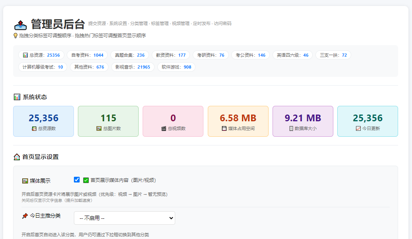The image size is (412, 239).
Task: Open the 分类管理 navigation link
Action: (x=139, y=24)
